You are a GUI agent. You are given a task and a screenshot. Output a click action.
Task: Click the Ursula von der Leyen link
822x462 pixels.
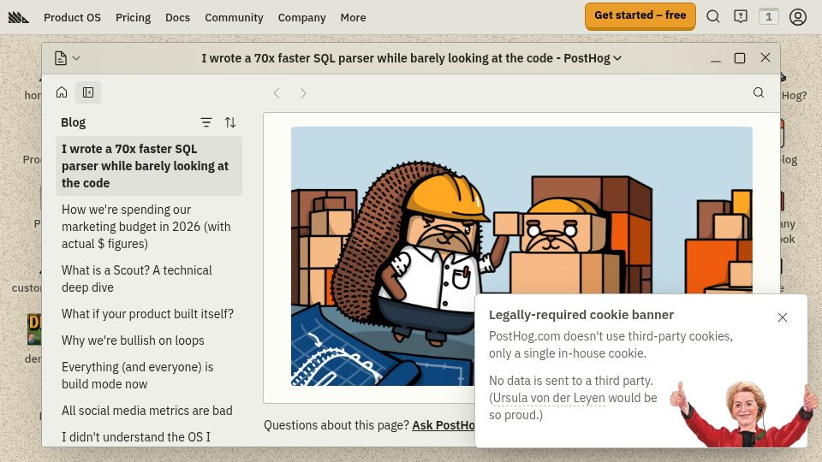(x=549, y=398)
